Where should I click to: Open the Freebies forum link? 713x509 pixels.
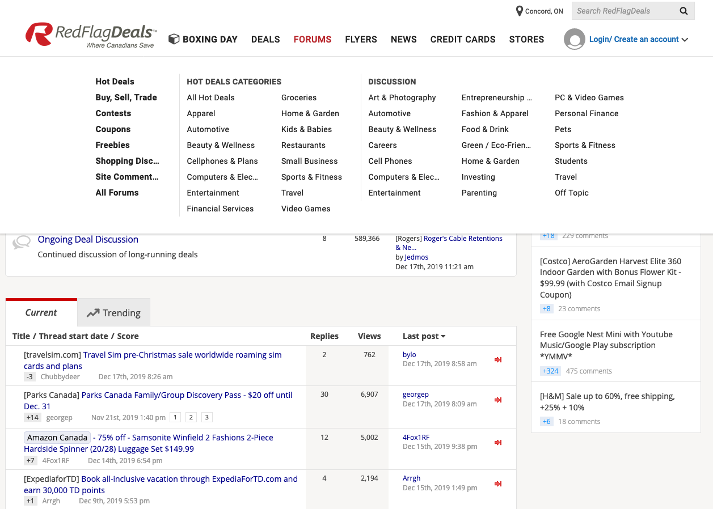112,145
